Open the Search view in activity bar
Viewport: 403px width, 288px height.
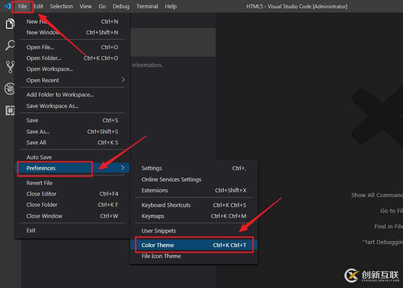(10, 45)
